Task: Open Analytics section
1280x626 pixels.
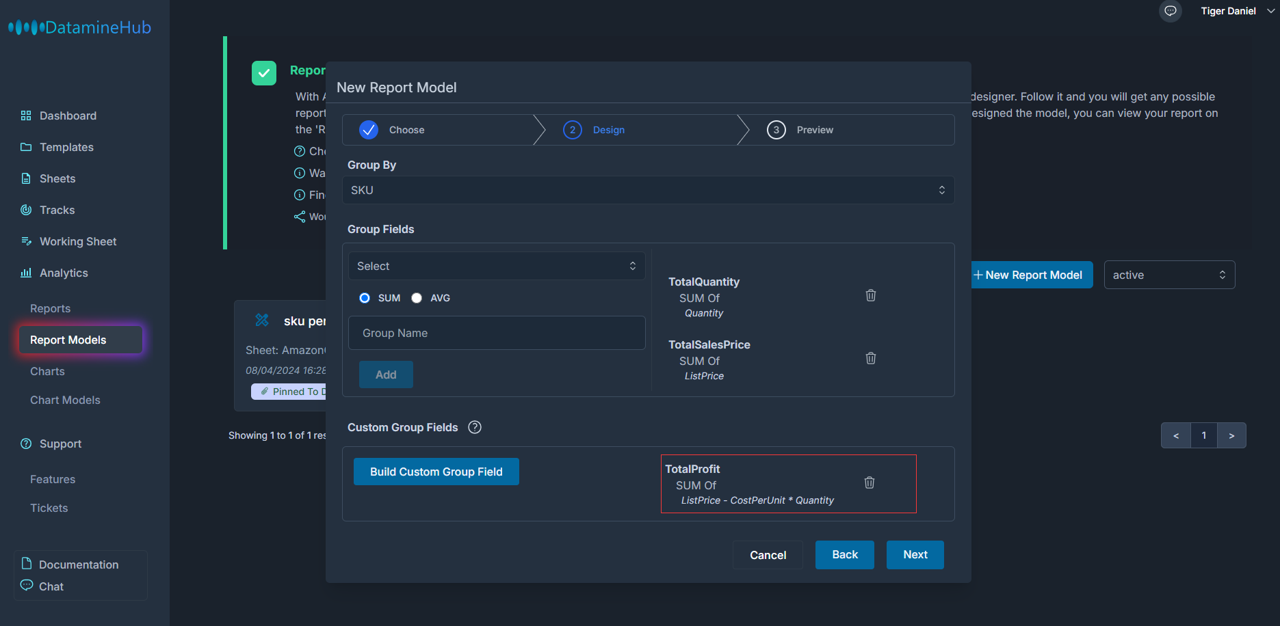Action: pos(64,273)
